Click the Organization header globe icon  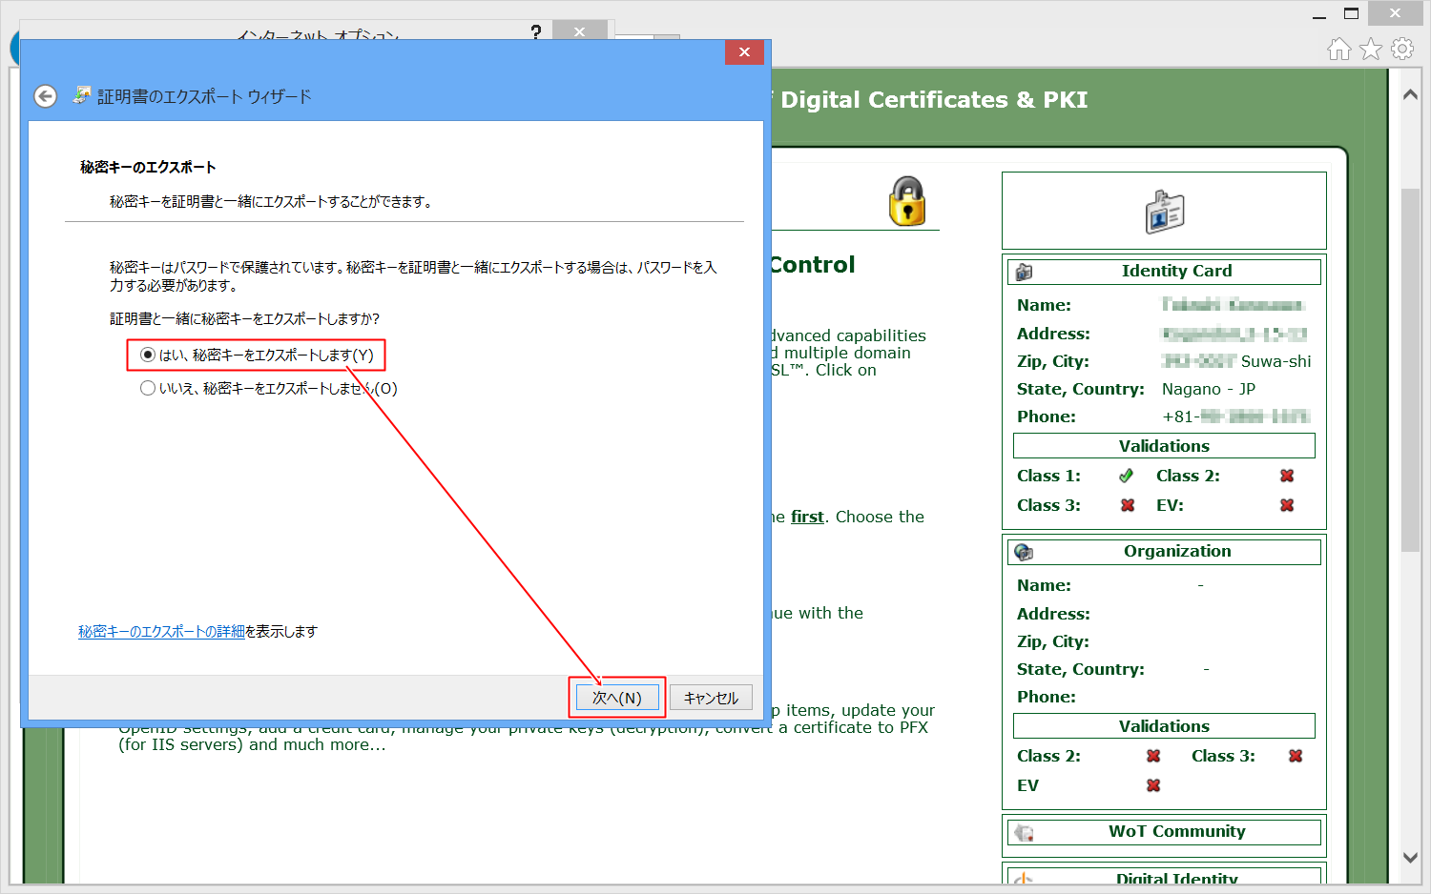click(x=1024, y=552)
